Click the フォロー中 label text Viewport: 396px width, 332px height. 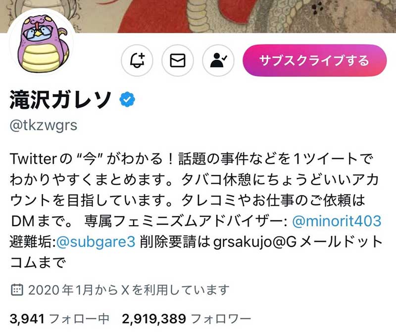tap(79, 319)
